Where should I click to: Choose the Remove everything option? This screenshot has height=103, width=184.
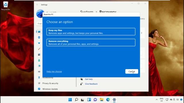coord(91,43)
